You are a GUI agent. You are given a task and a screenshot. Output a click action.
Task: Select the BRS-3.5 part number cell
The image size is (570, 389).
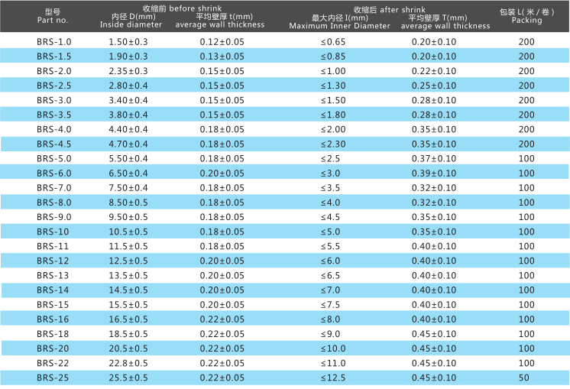tap(53, 115)
